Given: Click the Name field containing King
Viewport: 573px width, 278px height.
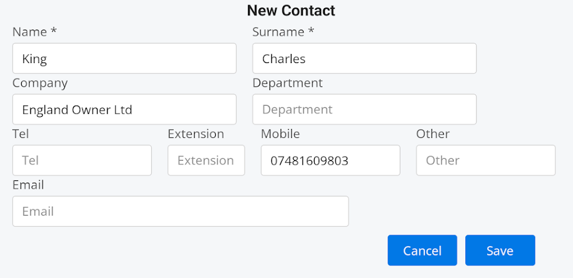Looking at the screenshot, I should click(124, 58).
